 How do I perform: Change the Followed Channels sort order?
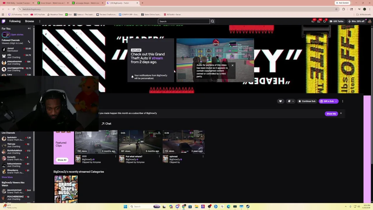pos(29,42)
